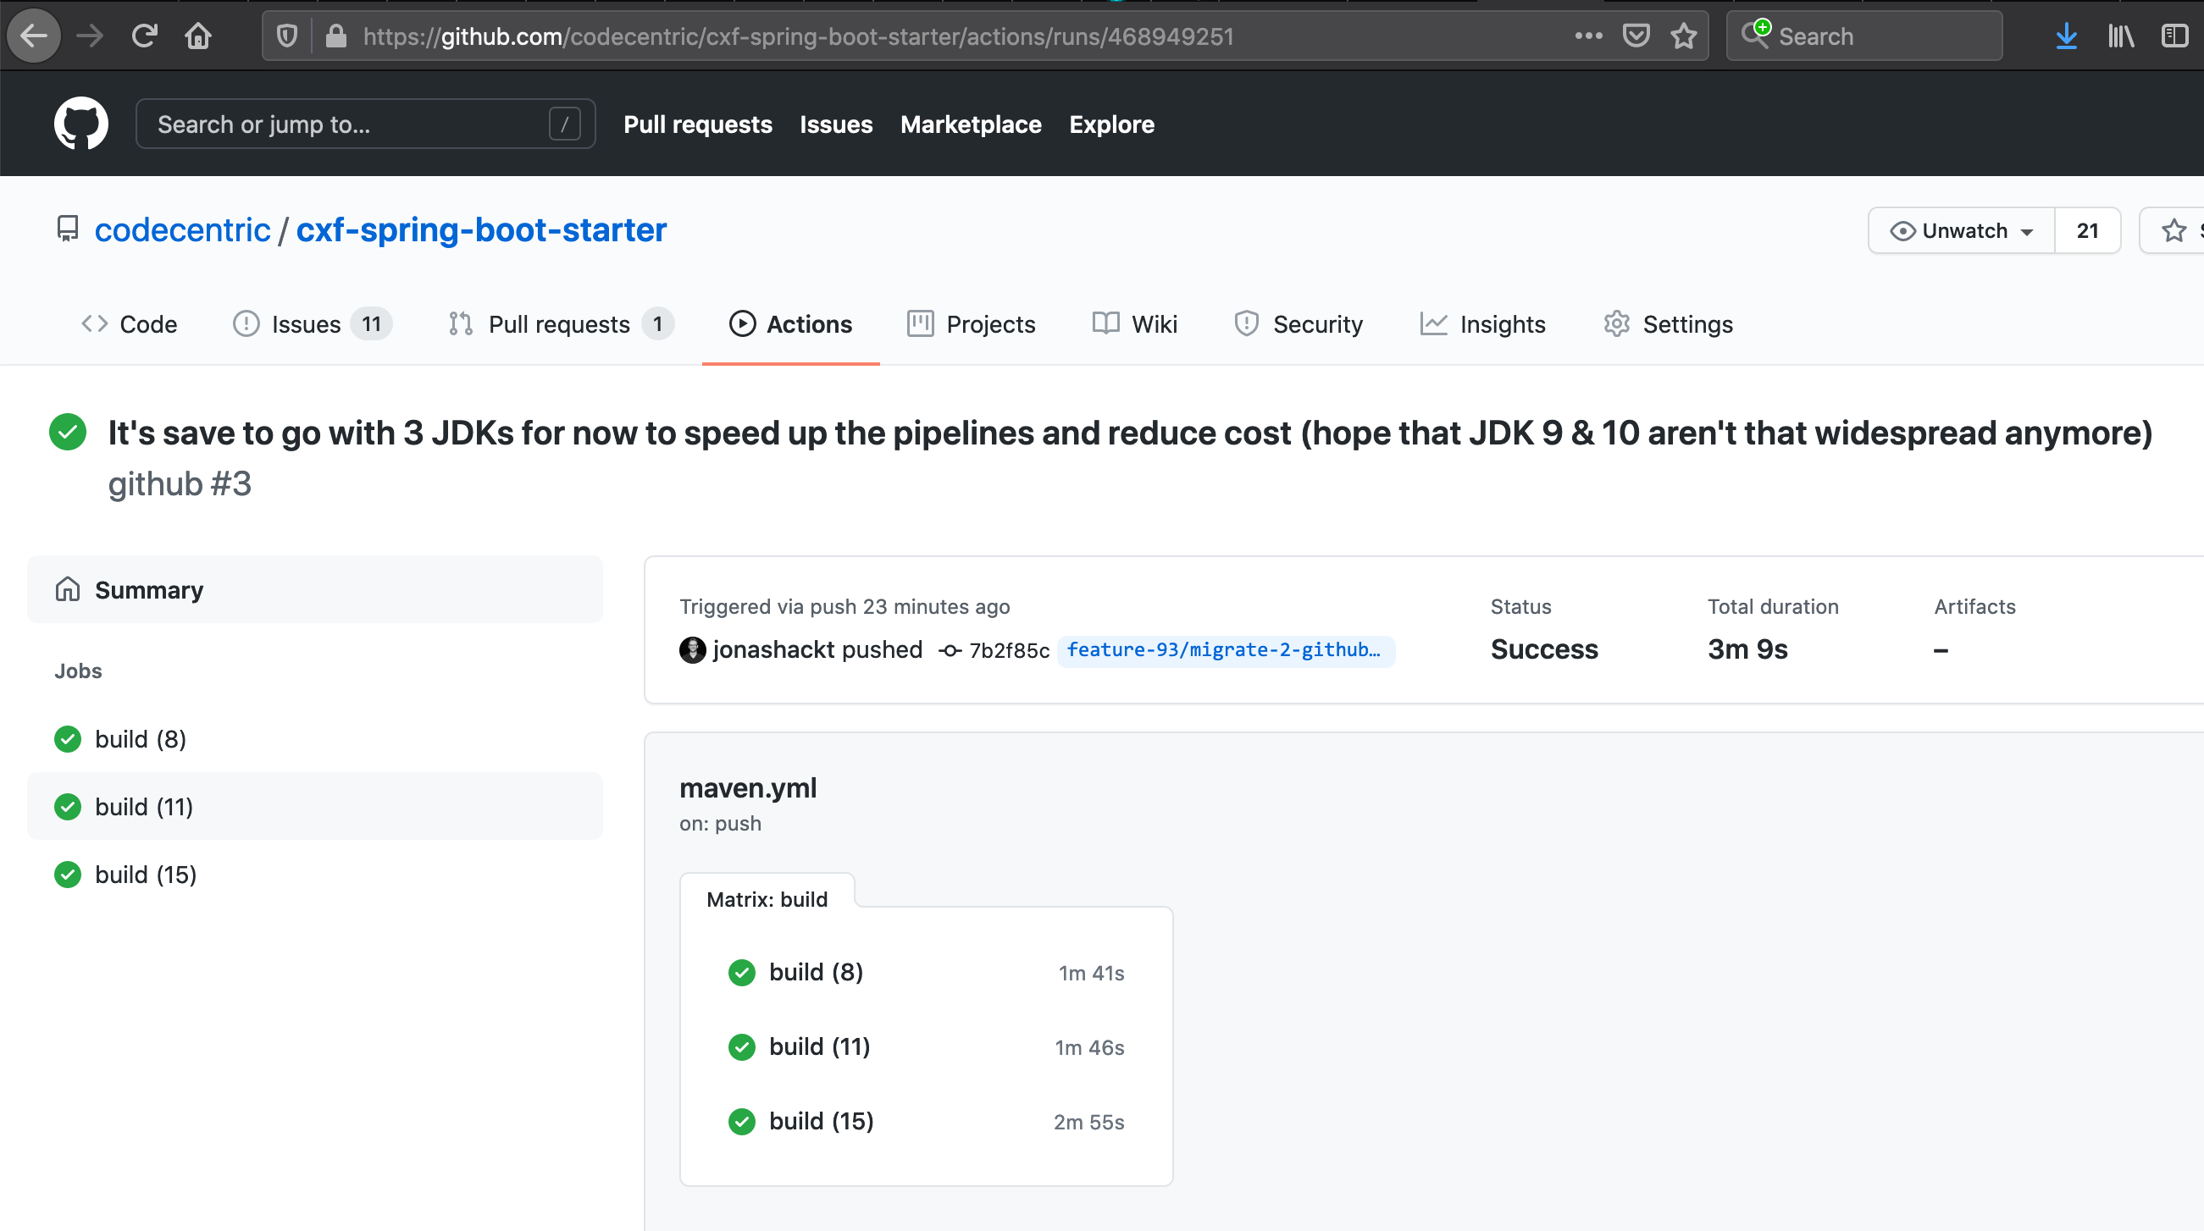Click the commit hash 7b2f85c
Image resolution: width=2204 pixels, height=1231 pixels.
pyautogui.click(x=1008, y=650)
